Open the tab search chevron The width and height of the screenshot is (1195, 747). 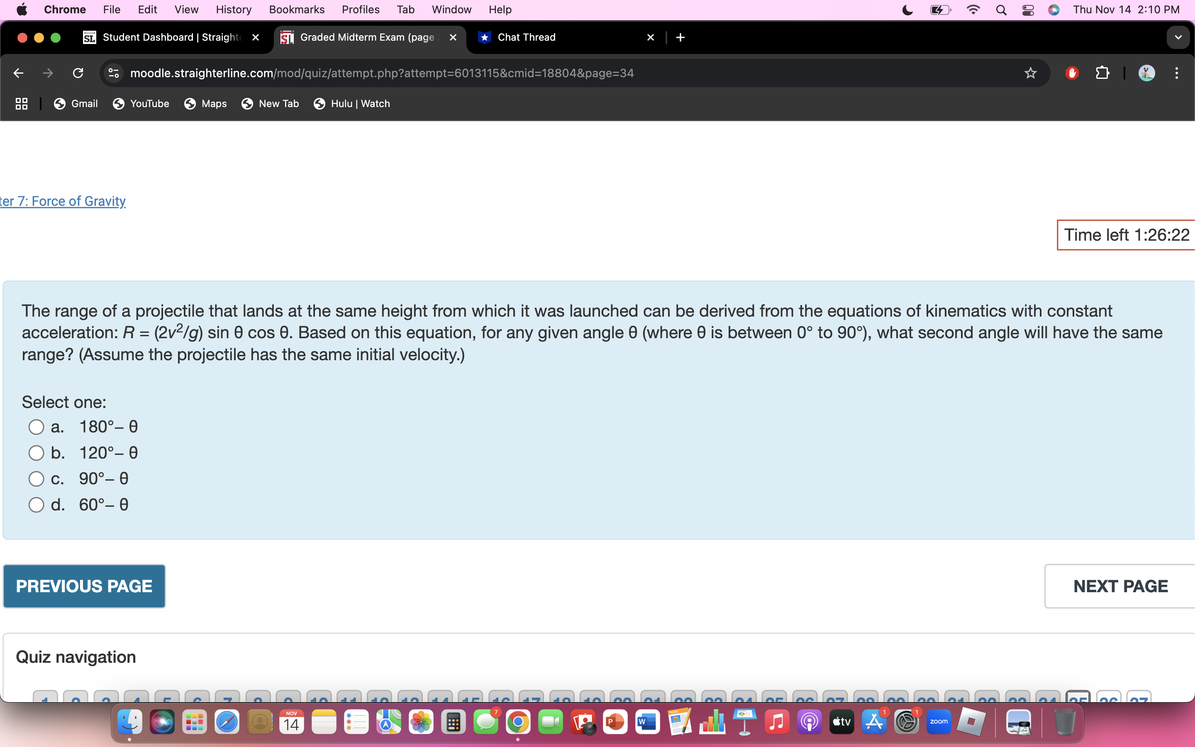point(1178,37)
